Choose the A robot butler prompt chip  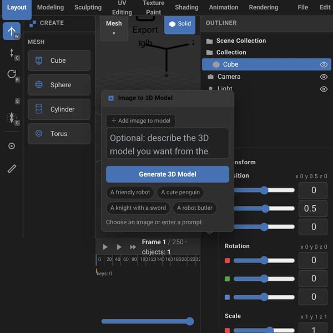tap(195, 208)
